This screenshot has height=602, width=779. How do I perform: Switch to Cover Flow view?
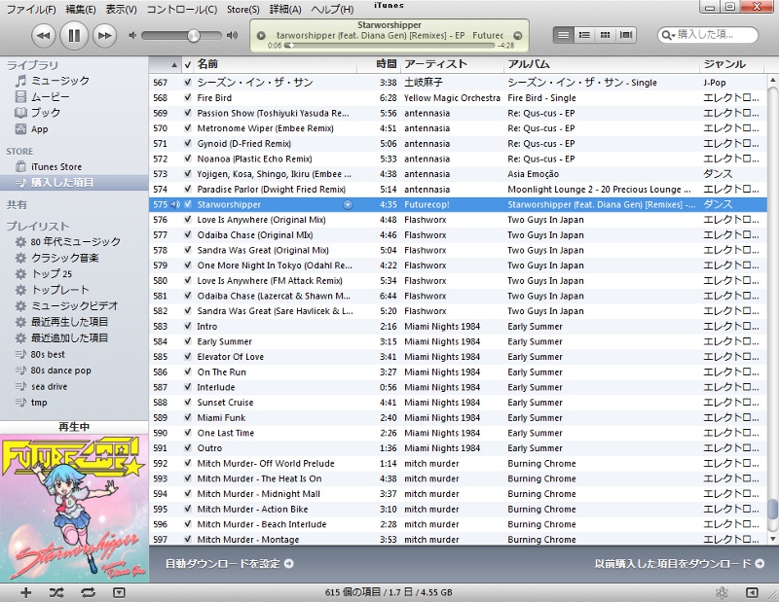click(626, 35)
